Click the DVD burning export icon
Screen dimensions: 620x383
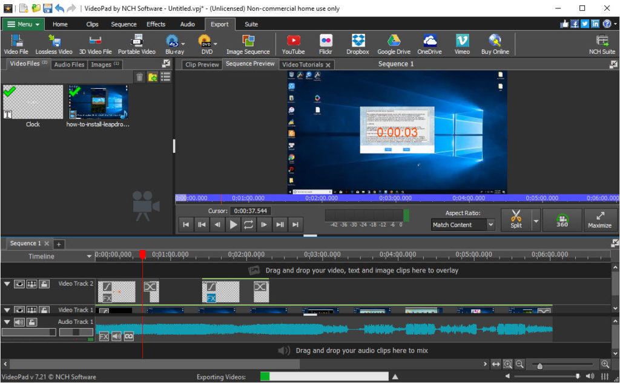pos(206,42)
